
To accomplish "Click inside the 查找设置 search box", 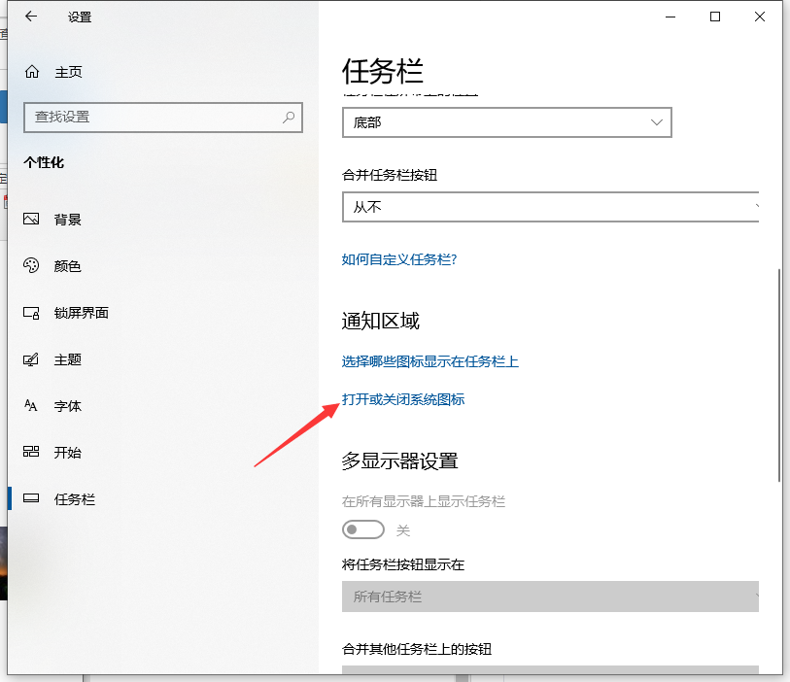I will [x=155, y=118].
